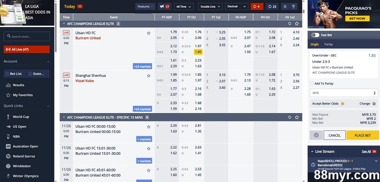The width and height of the screenshot is (380, 182).
Task: Collapse the Specific 15 Mins section
Action: 64,117
